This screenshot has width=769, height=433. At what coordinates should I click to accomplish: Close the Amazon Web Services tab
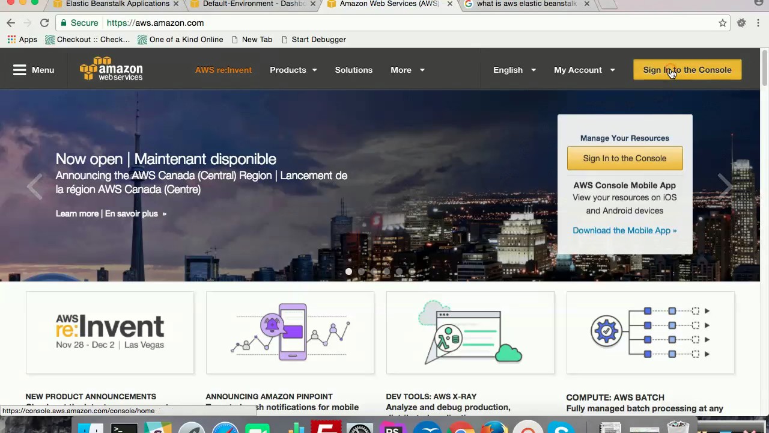coord(449,4)
